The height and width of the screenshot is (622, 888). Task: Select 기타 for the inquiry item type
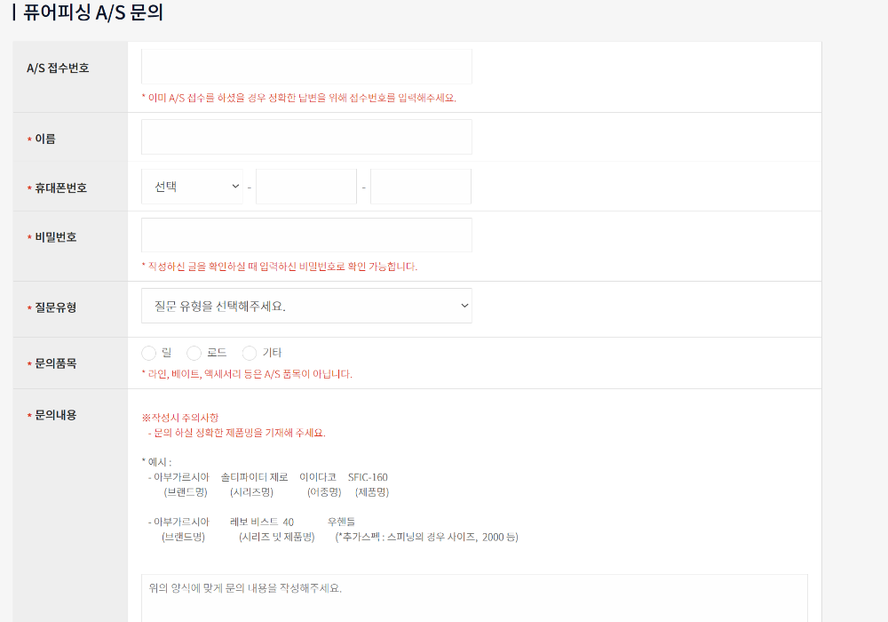[x=250, y=353]
